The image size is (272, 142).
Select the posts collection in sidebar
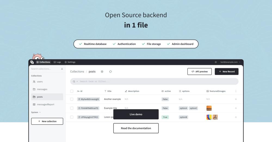(x=47, y=97)
